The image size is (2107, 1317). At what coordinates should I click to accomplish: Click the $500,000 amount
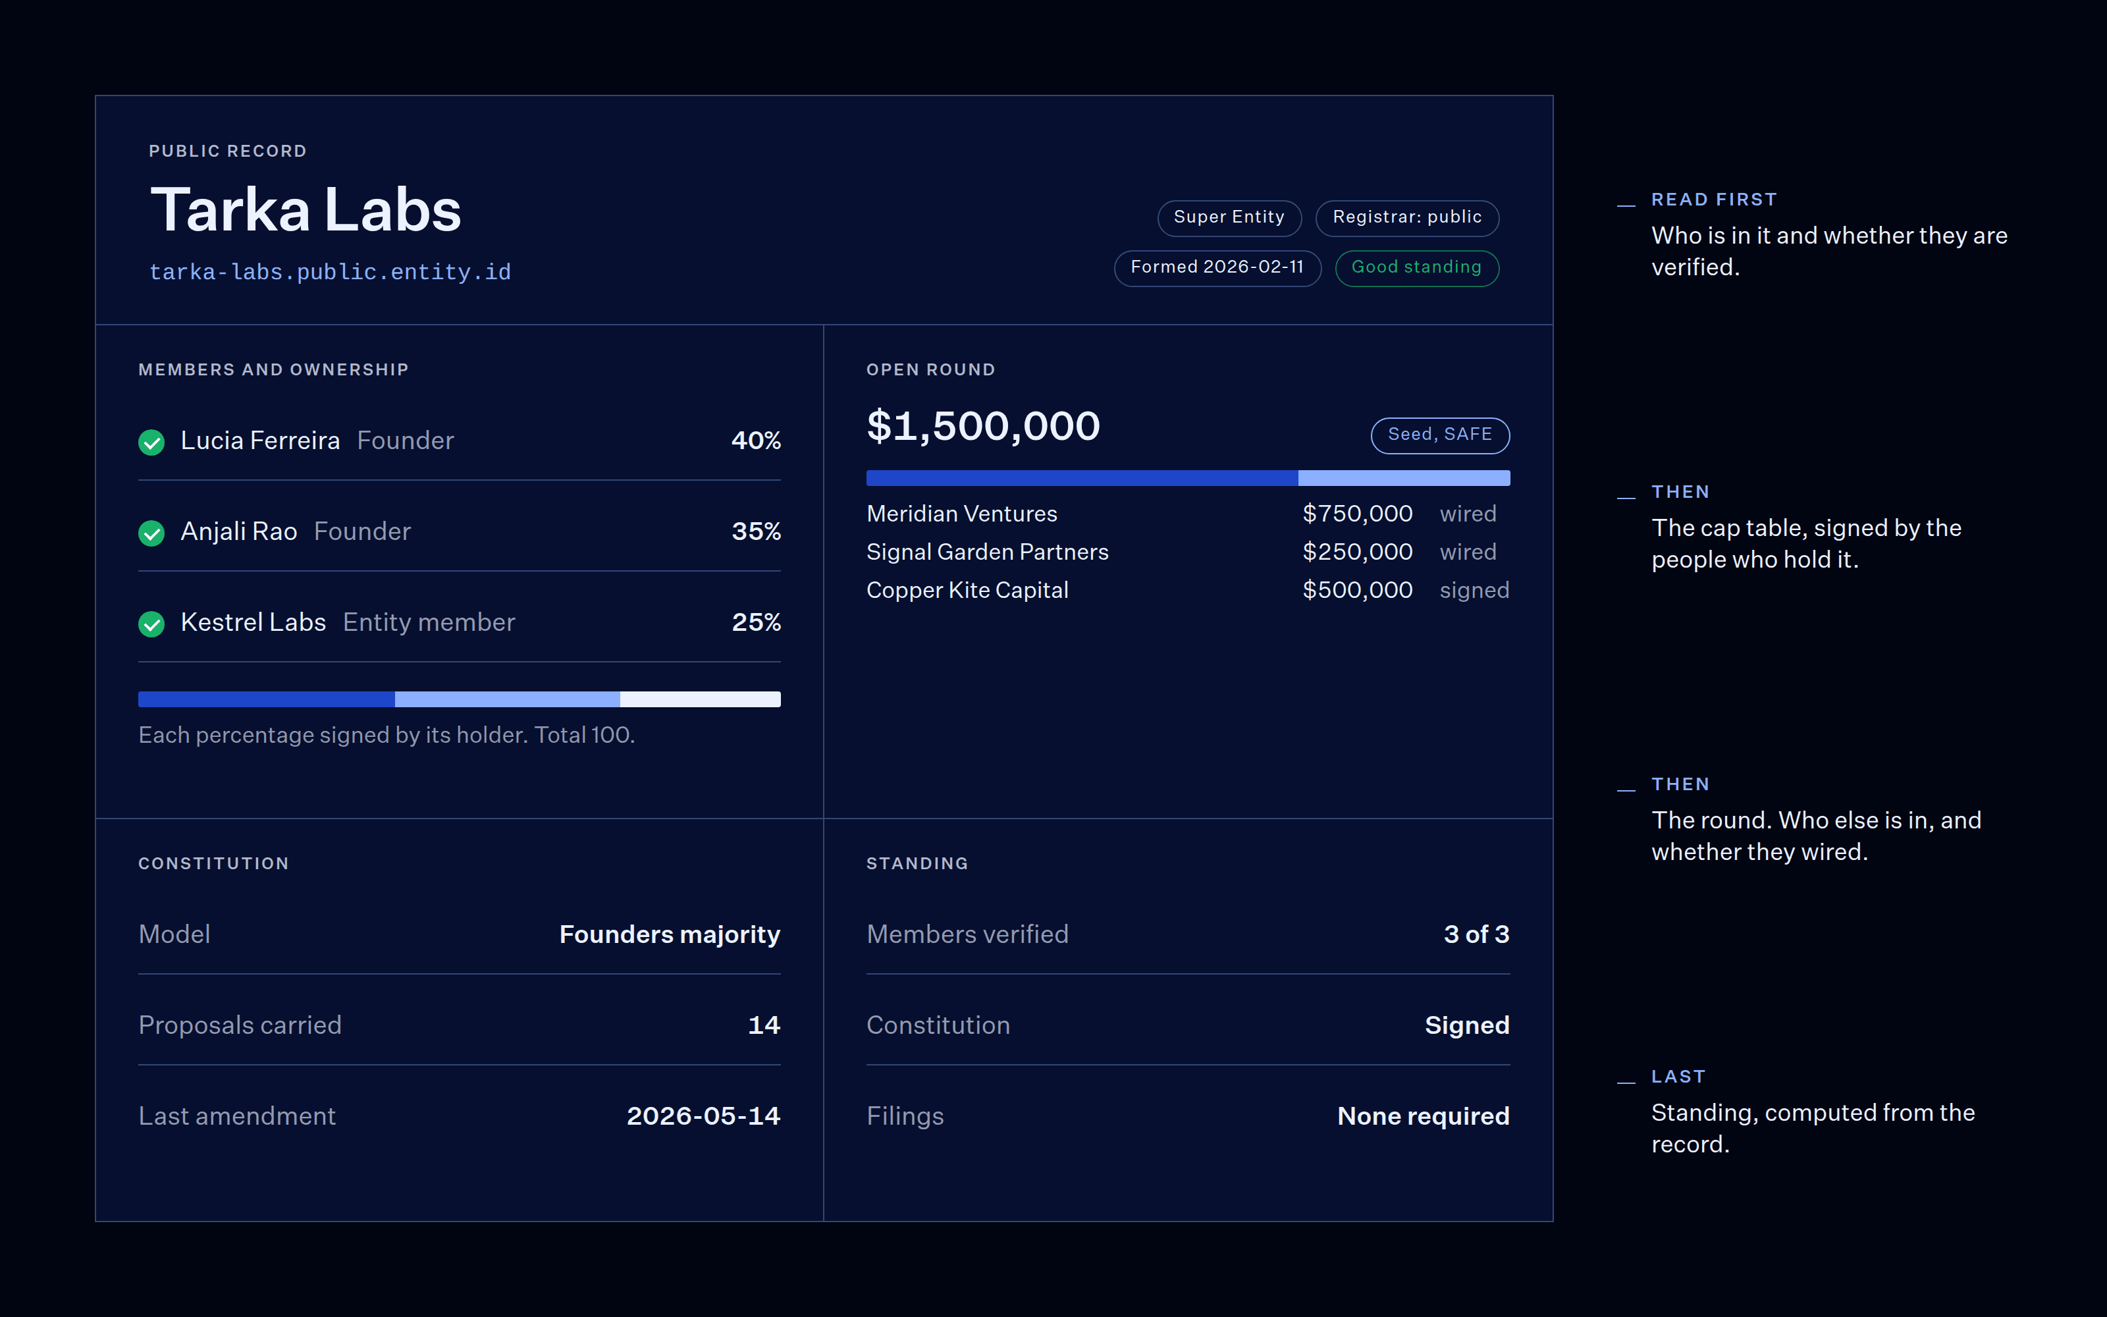(x=1357, y=591)
